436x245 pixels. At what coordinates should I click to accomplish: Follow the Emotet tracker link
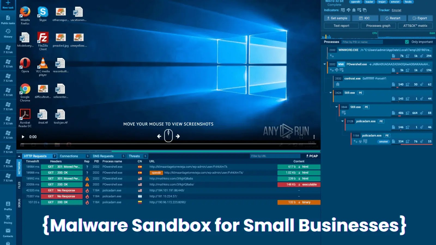[396, 10]
